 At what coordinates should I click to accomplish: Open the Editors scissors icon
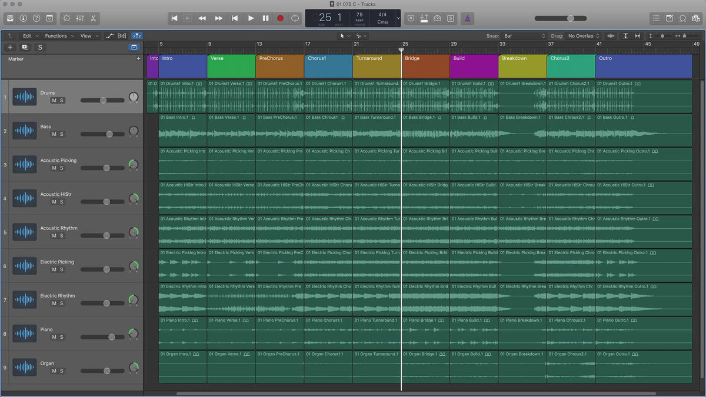click(x=94, y=18)
